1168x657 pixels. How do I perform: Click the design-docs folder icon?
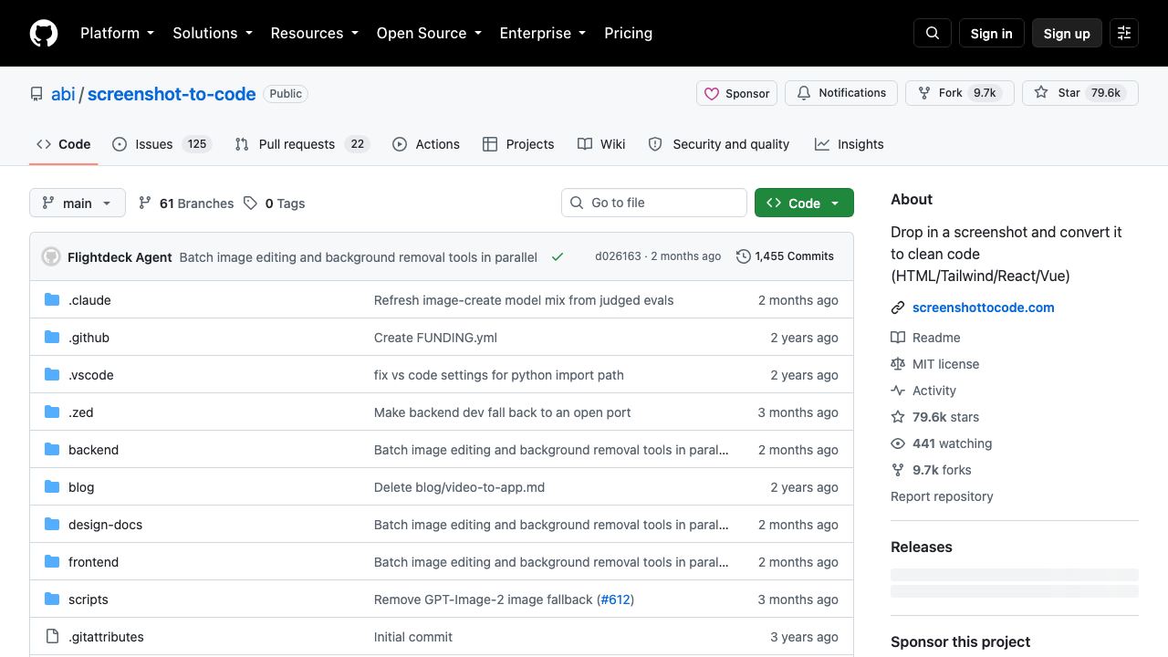pyautogui.click(x=52, y=525)
